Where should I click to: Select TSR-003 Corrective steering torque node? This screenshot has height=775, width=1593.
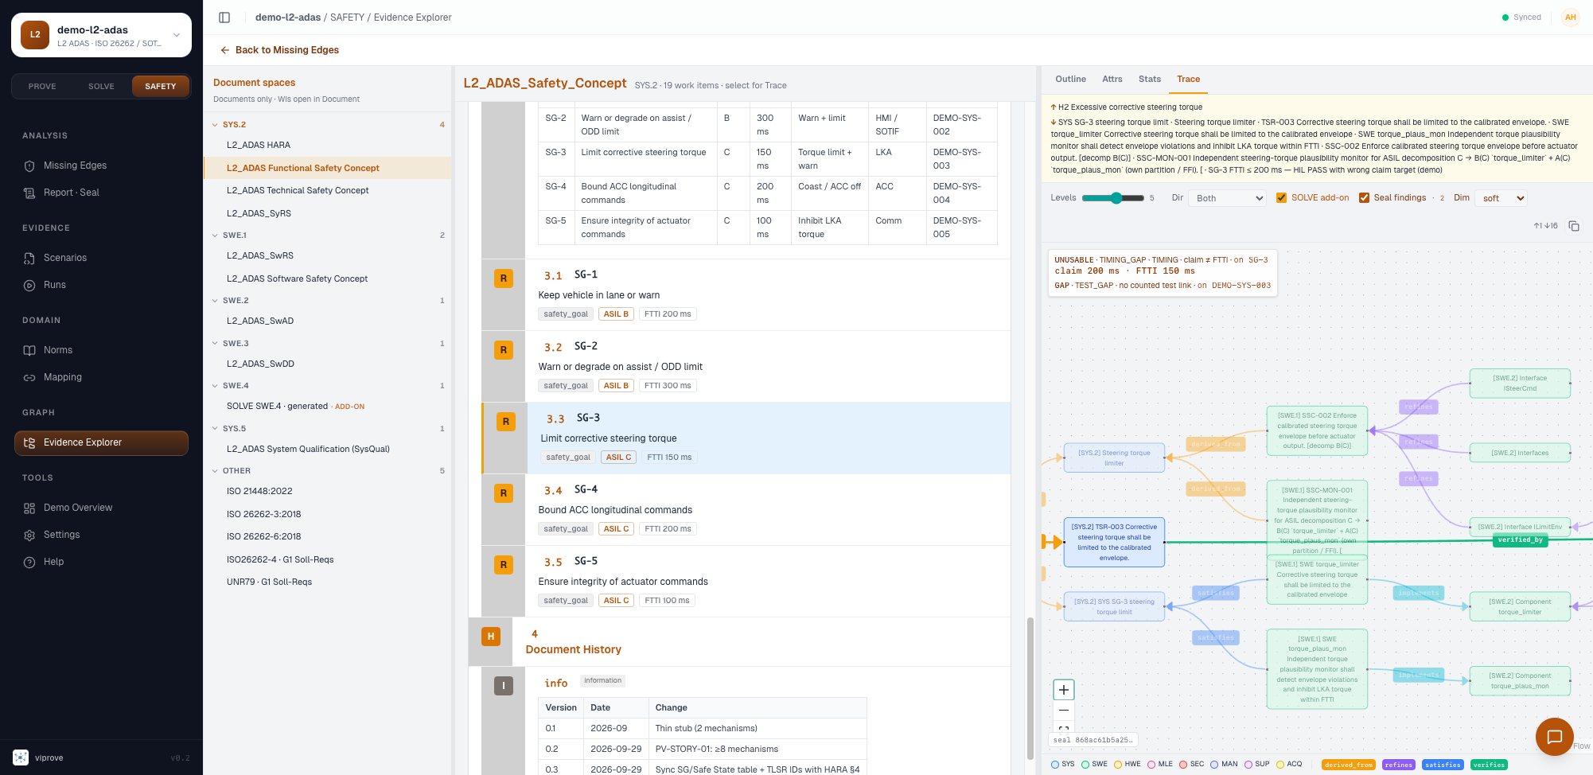point(1114,542)
